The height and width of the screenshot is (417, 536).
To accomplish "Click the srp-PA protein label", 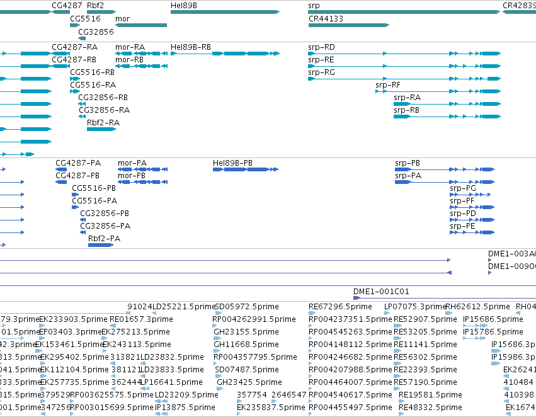I will pos(408,176).
